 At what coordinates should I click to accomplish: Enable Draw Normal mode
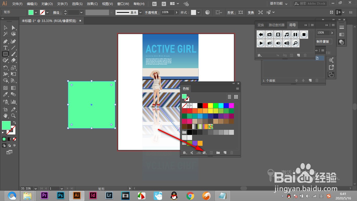[x=4, y=146]
